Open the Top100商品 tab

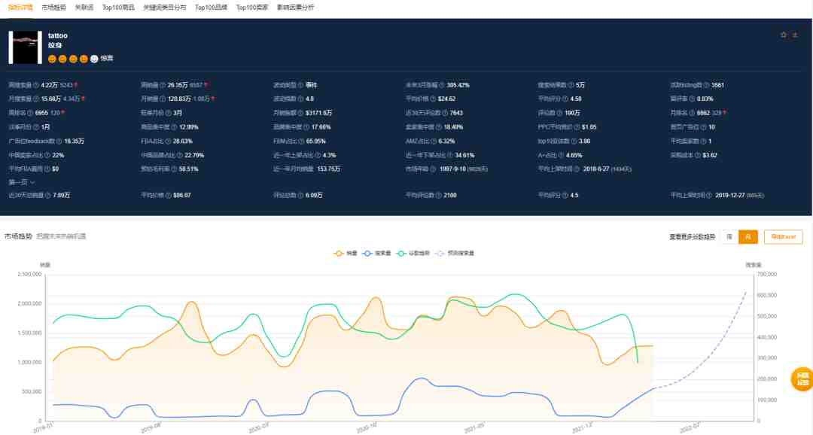pyautogui.click(x=119, y=7)
